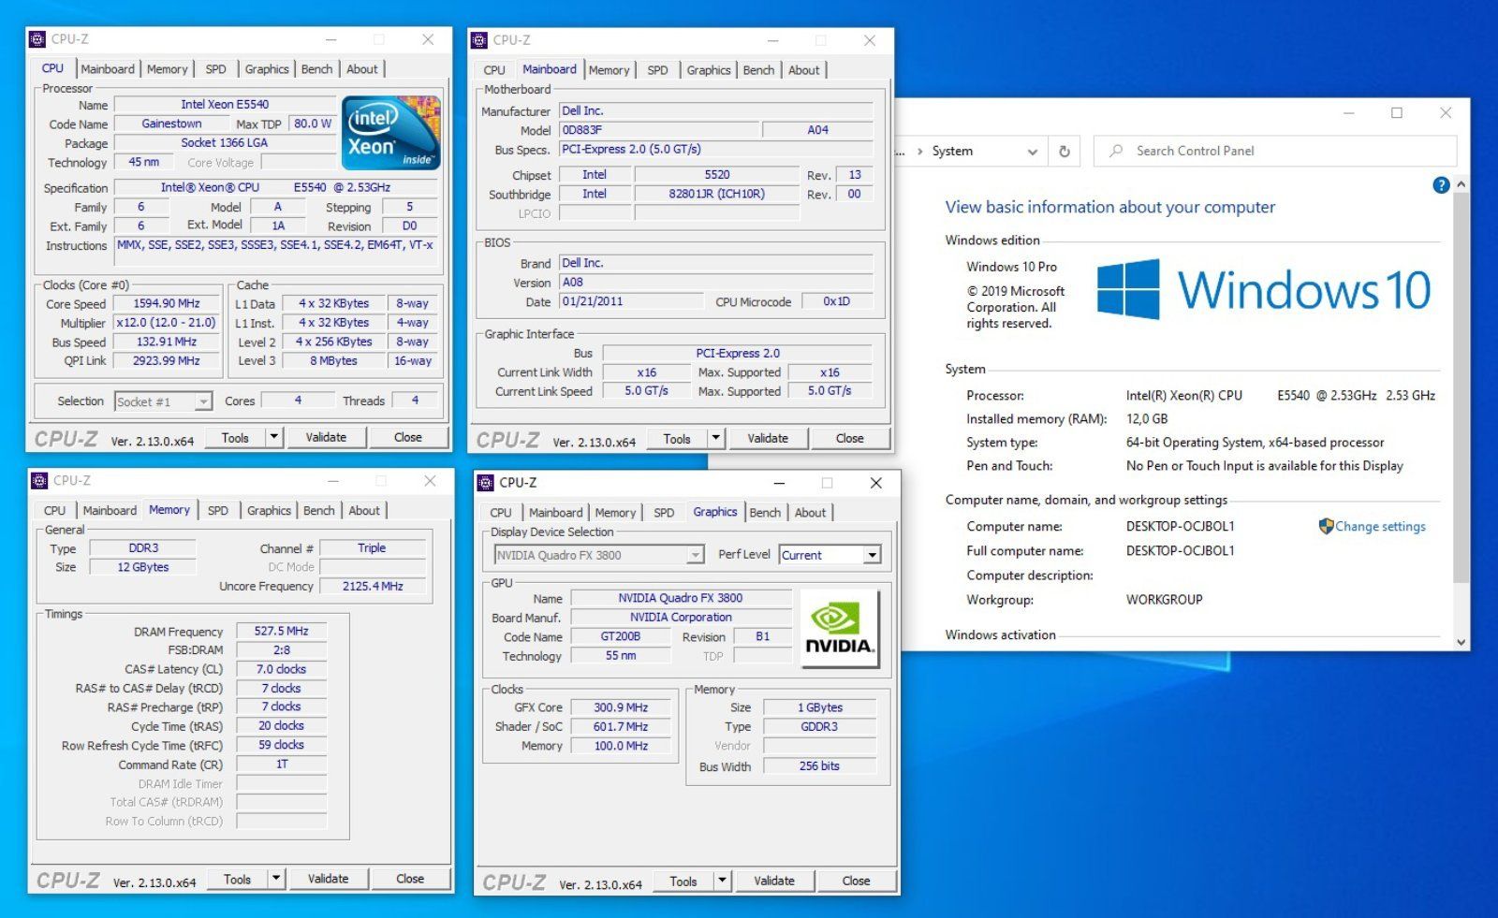
Task: Click CPU-Z app icon in Graphics window title bar
Action: pyautogui.click(x=485, y=483)
